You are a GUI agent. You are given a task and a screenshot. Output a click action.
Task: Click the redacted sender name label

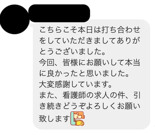(x=59, y=13)
